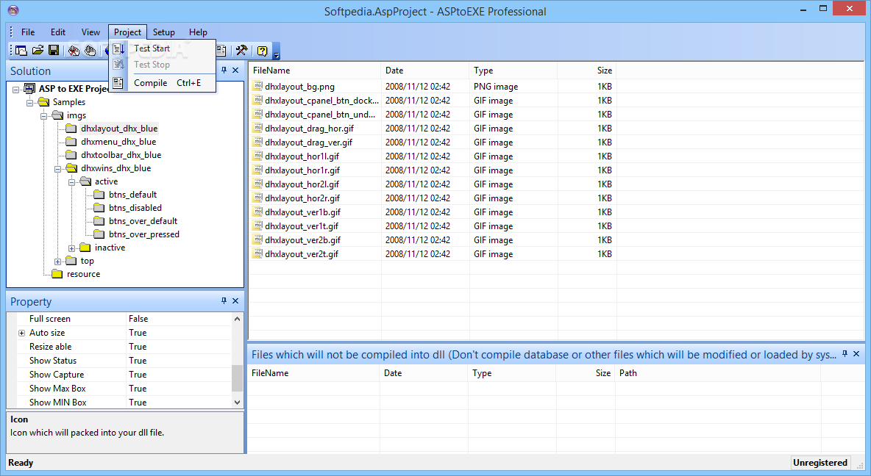This screenshot has width=871, height=476.
Task: Click the btns_disabled folder icon
Action: point(99,207)
